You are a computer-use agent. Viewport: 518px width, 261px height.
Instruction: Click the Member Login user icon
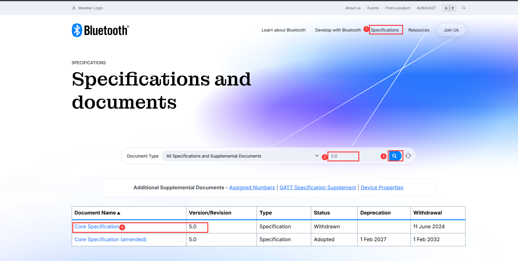pyautogui.click(x=74, y=8)
